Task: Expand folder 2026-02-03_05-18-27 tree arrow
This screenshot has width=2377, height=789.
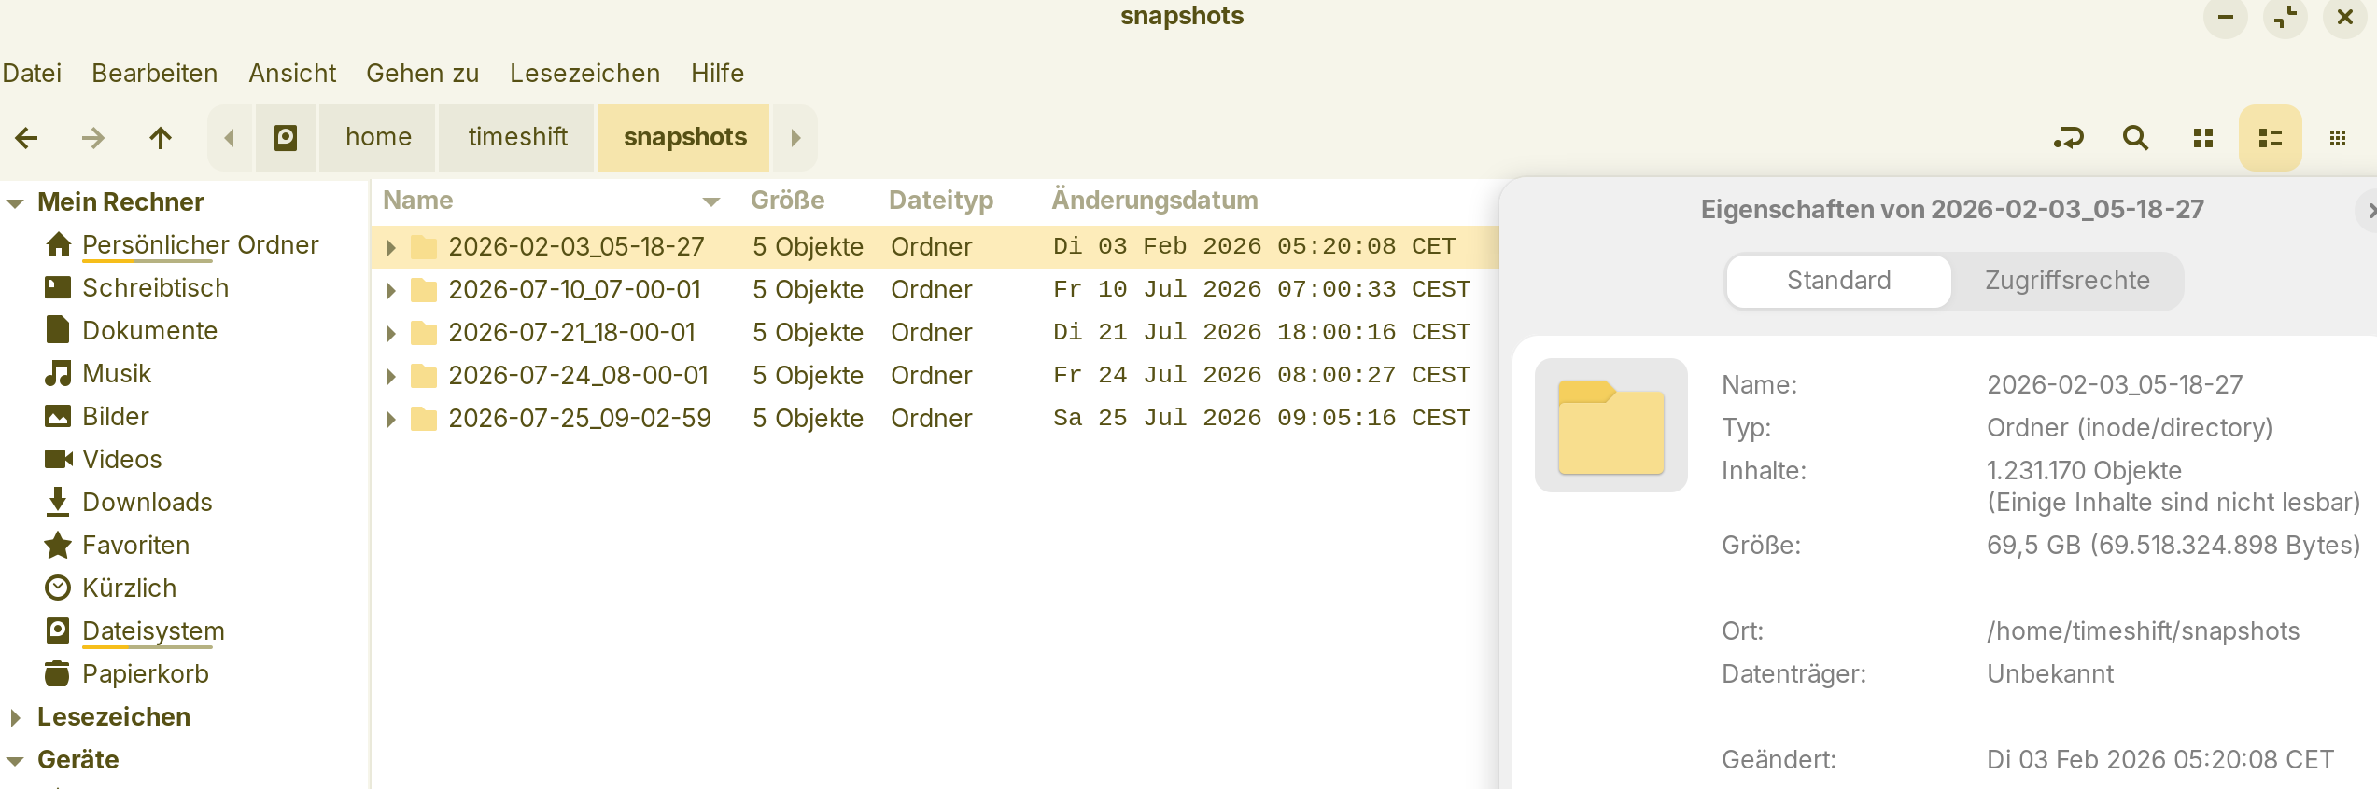Action: 391,247
